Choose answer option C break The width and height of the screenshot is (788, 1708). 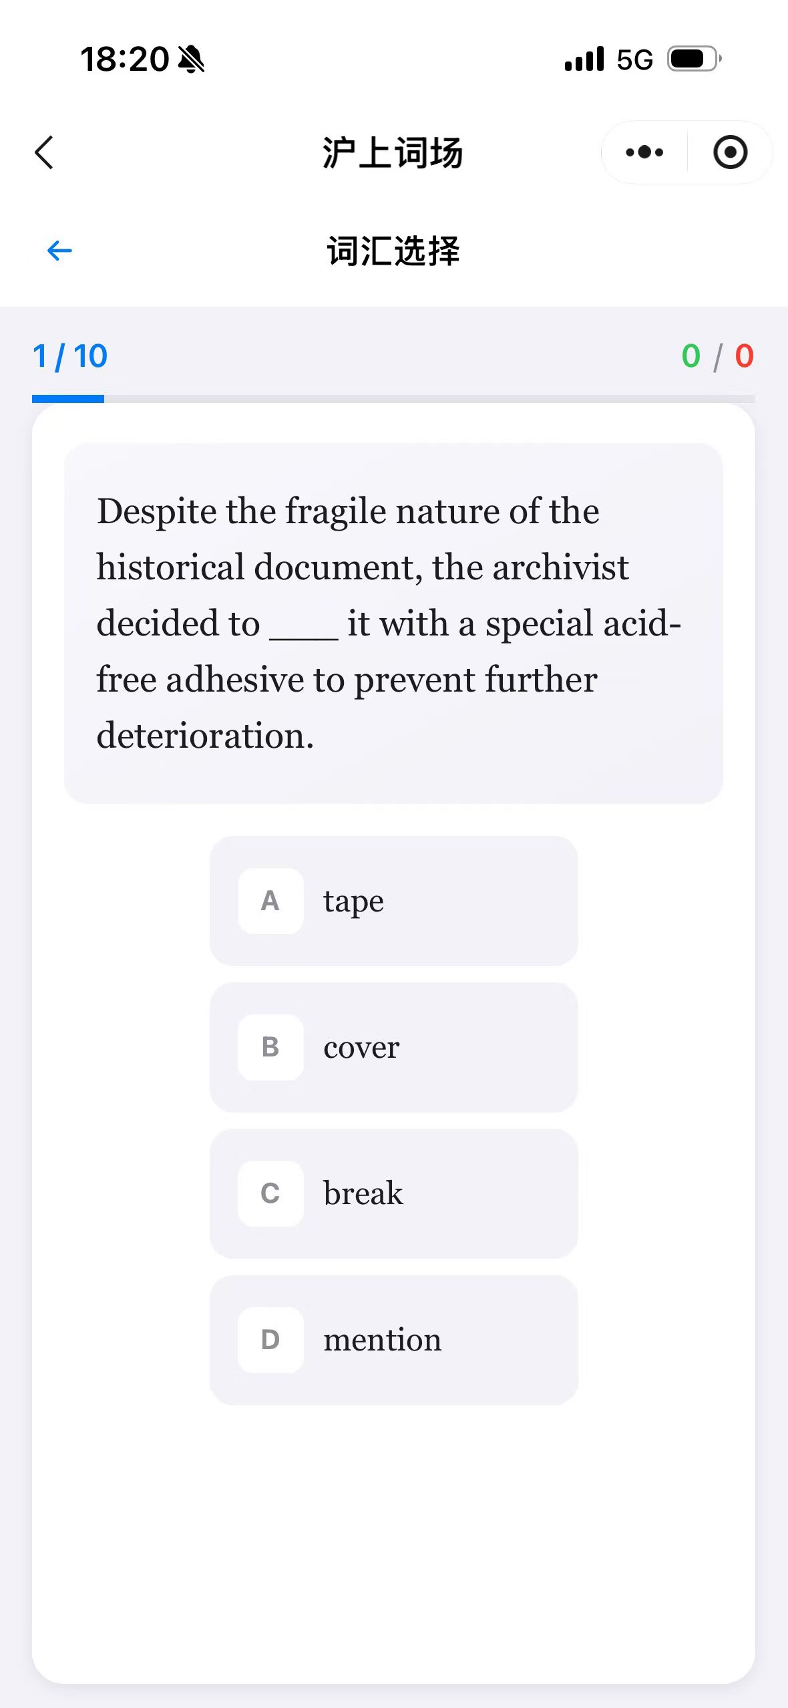pyautogui.click(x=394, y=1193)
